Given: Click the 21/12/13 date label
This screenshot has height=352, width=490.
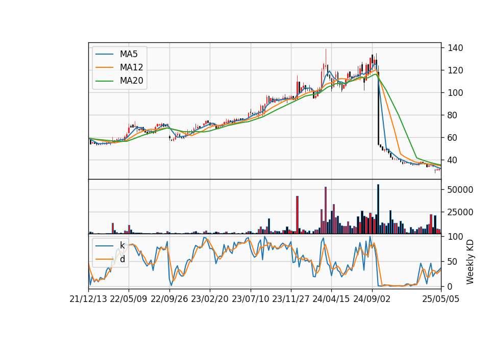Looking at the screenshot, I should [x=88, y=299].
